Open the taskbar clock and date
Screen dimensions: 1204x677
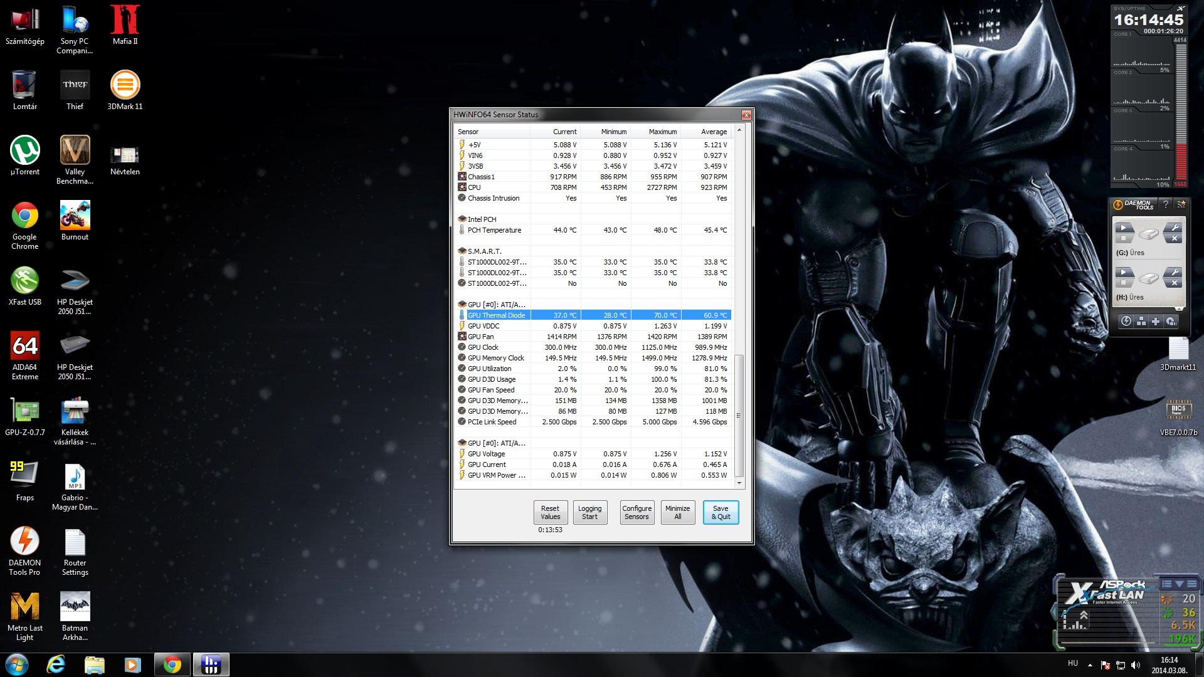[x=1169, y=664]
